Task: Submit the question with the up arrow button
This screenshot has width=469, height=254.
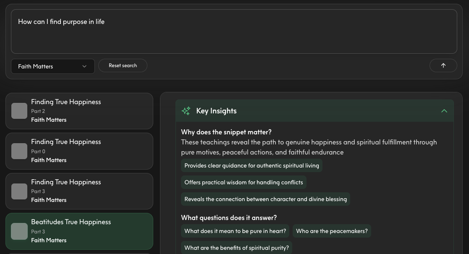Action: (x=443, y=65)
